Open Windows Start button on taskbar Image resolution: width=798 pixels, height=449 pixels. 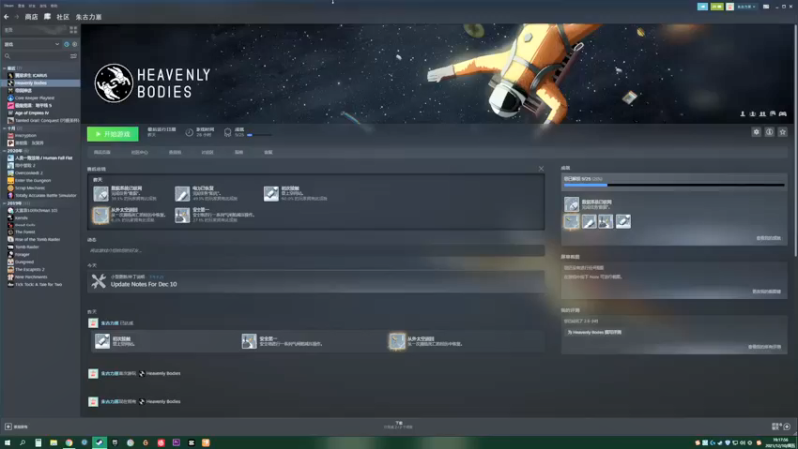pos(7,443)
